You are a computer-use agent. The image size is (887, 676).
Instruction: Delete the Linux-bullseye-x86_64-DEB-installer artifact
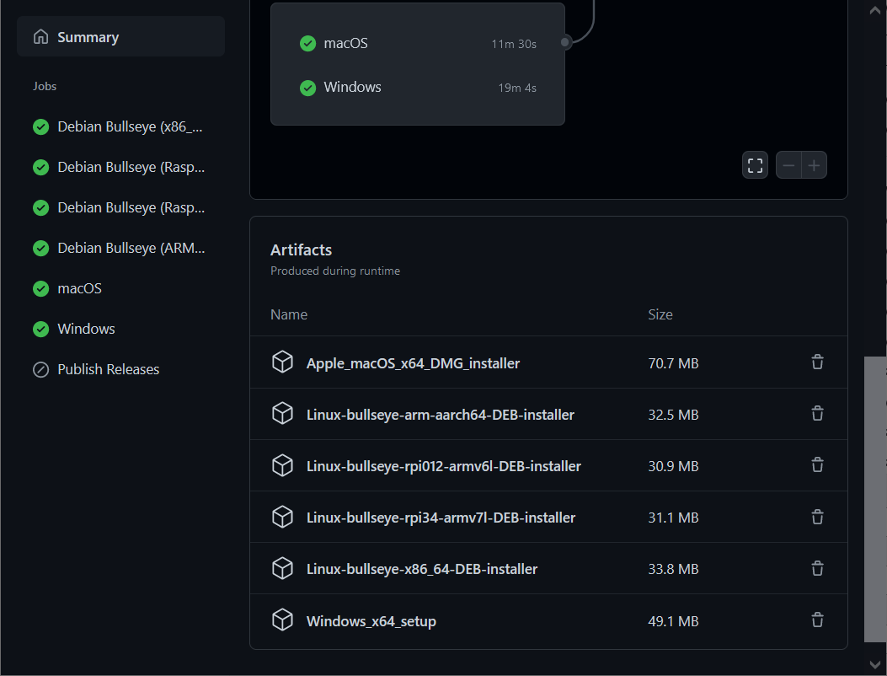tap(817, 568)
